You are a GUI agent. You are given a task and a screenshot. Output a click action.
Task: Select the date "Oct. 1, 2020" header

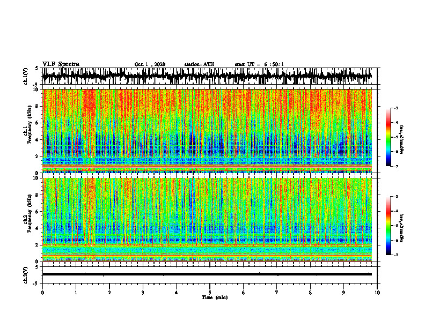coord(150,64)
